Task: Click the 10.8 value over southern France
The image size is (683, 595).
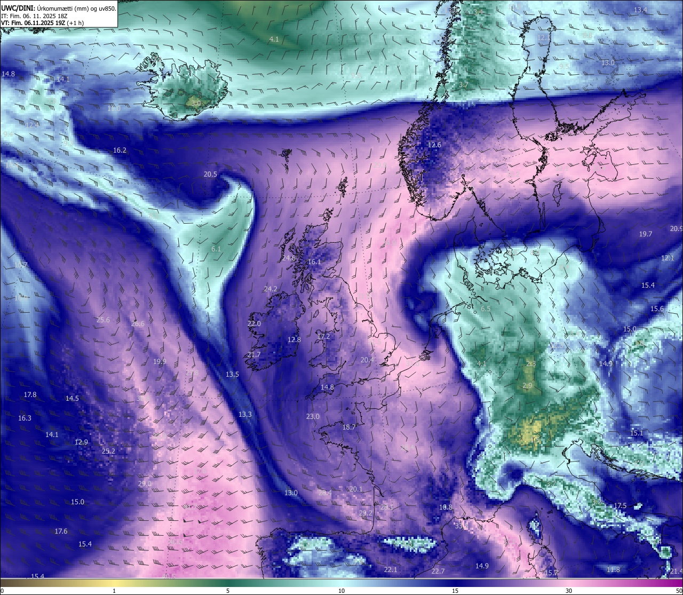Action: coord(446,507)
